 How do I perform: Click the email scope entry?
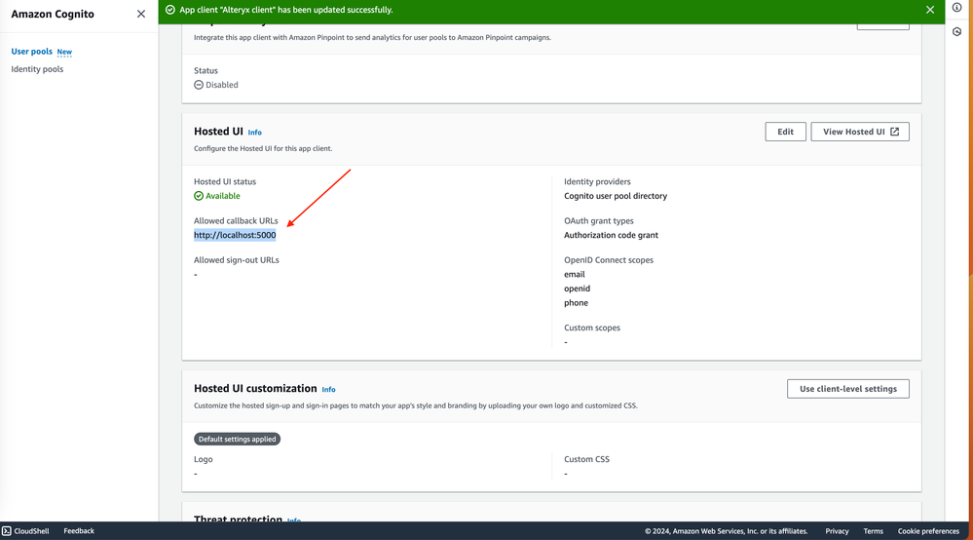pyautogui.click(x=574, y=274)
